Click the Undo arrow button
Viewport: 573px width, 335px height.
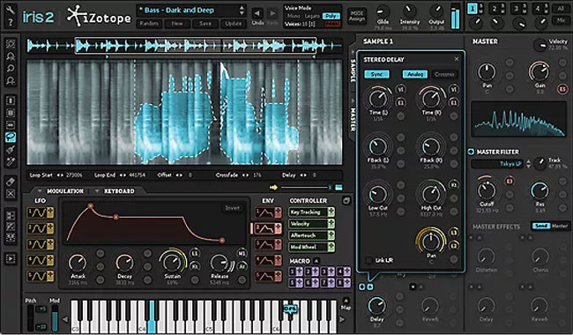click(x=257, y=14)
